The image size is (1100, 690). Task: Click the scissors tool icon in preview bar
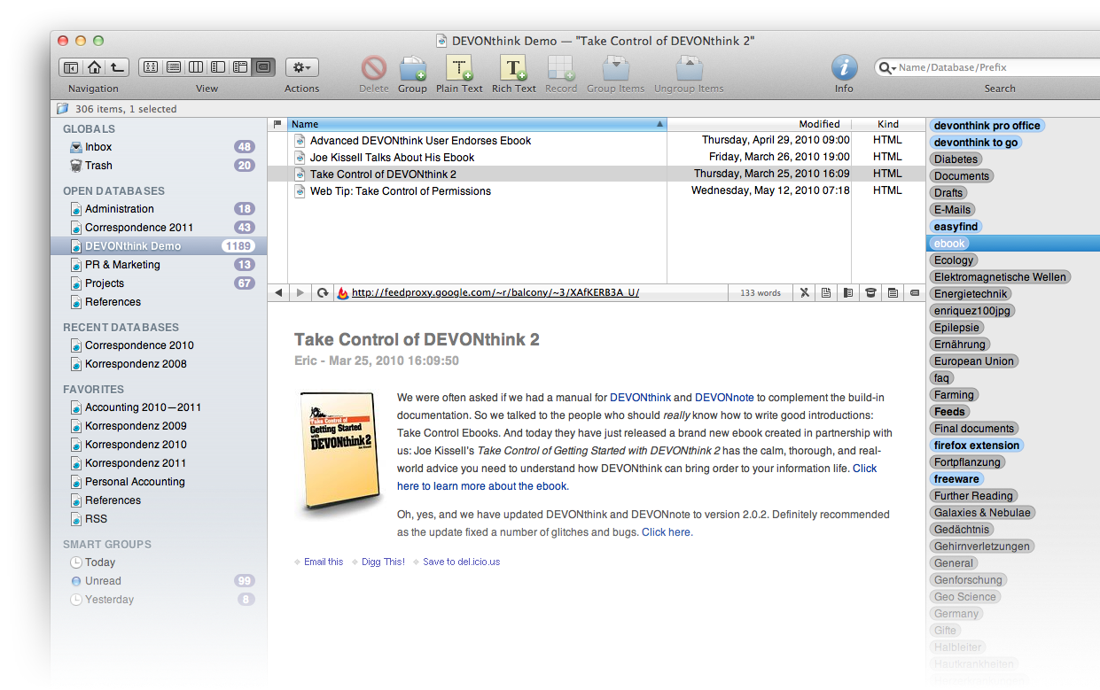(805, 292)
